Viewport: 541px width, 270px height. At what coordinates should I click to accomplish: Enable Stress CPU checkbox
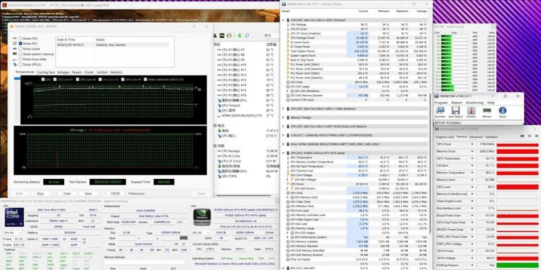click(x=21, y=38)
